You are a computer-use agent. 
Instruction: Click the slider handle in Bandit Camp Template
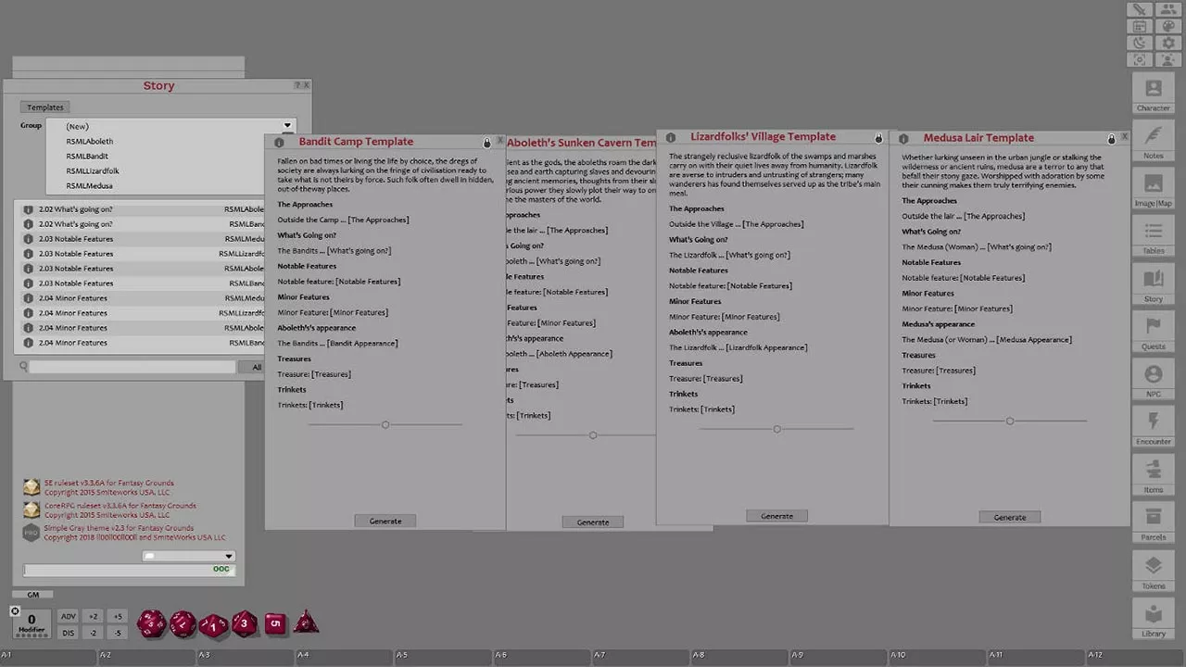click(385, 424)
